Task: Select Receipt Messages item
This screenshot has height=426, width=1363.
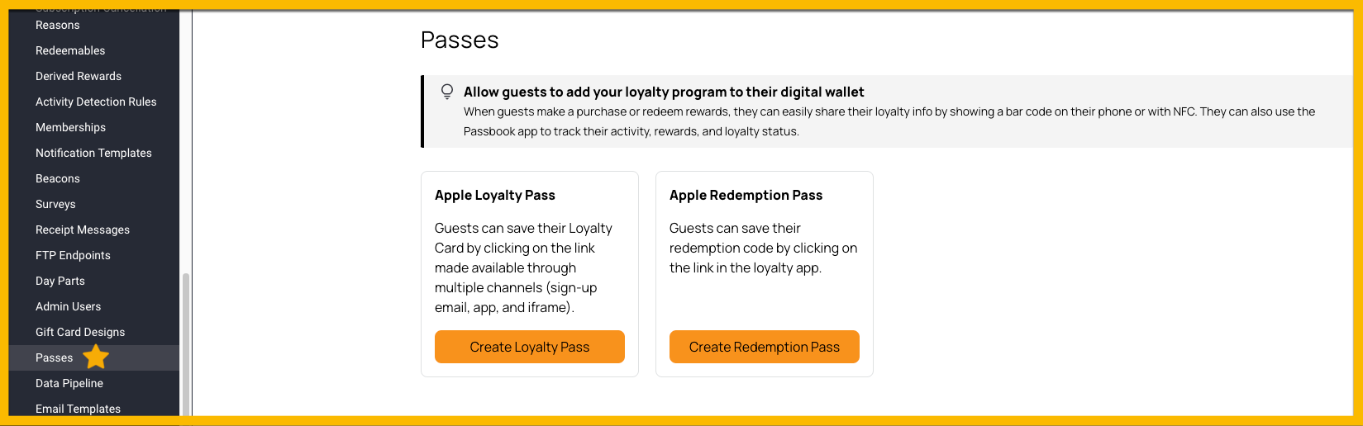Action: coord(83,230)
